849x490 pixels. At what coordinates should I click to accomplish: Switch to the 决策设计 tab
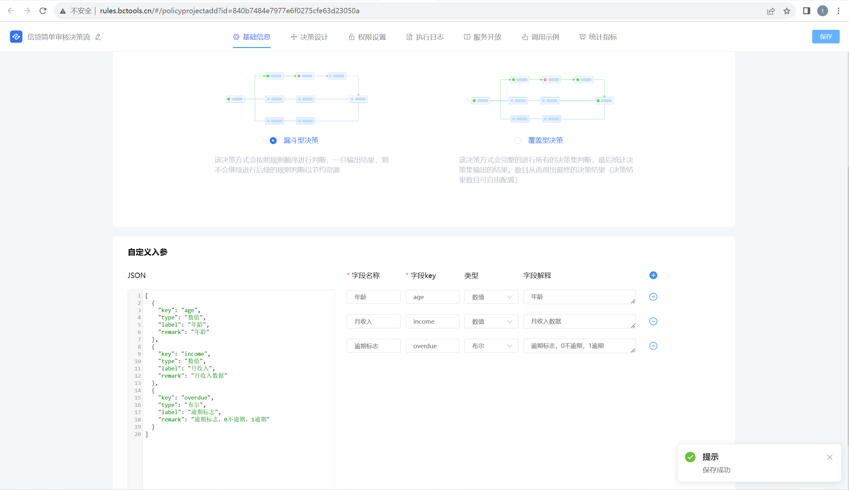click(x=309, y=37)
